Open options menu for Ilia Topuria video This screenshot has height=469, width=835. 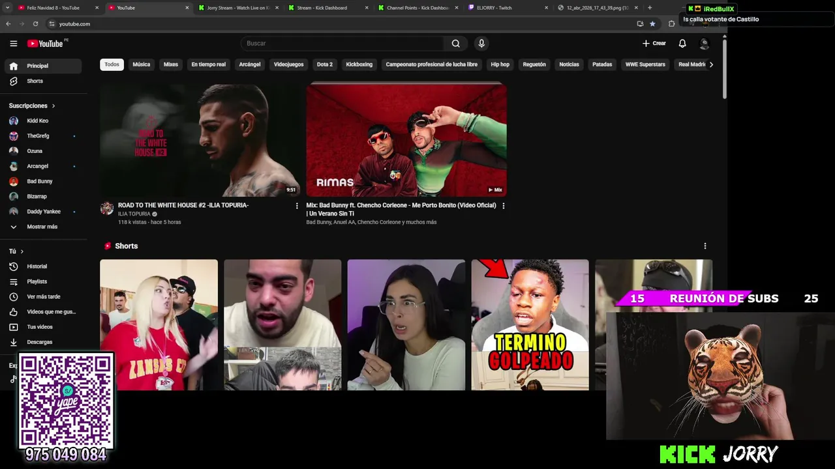297,206
